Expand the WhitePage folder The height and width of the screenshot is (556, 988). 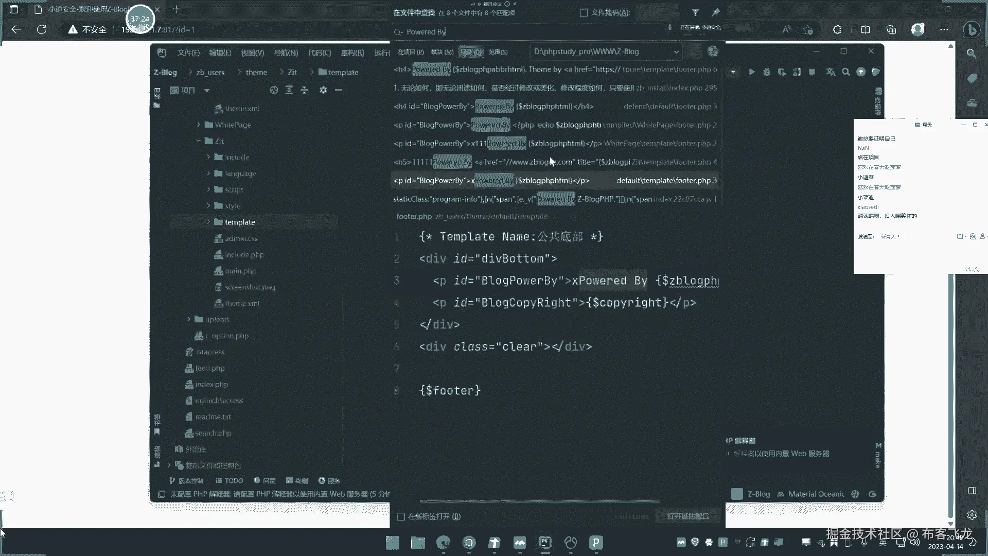pyautogui.click(x=199, y=125)
